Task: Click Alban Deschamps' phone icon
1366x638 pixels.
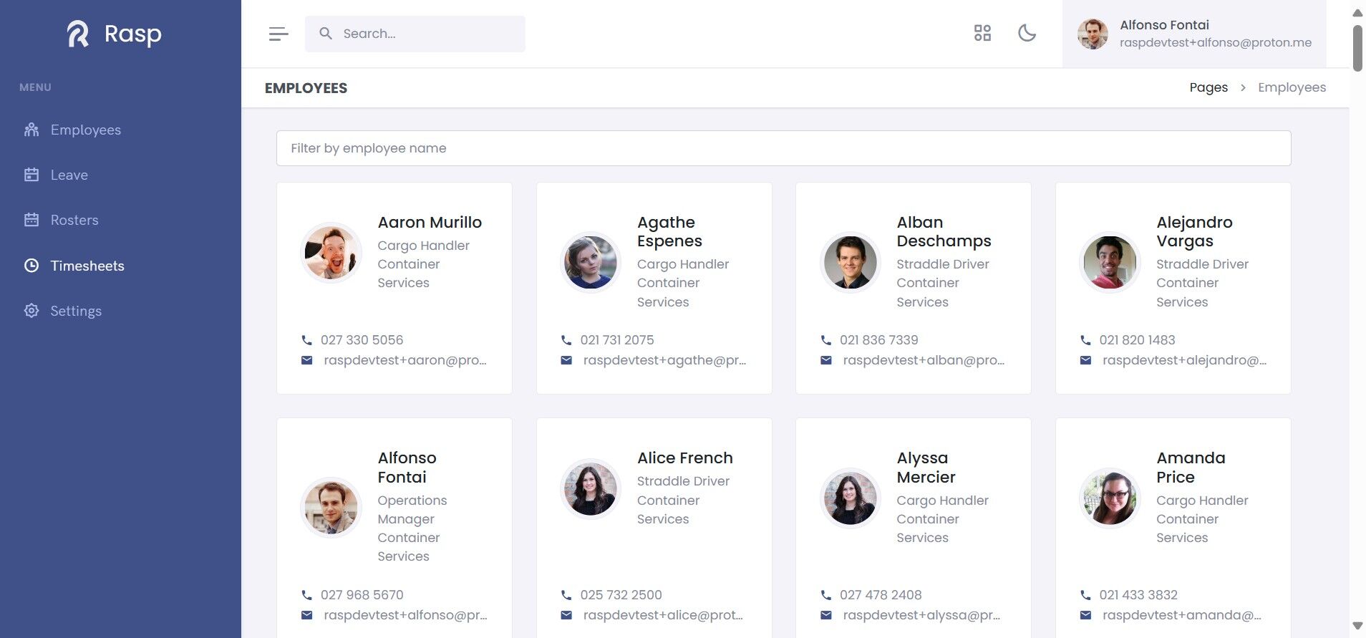Action: (826, 340)
